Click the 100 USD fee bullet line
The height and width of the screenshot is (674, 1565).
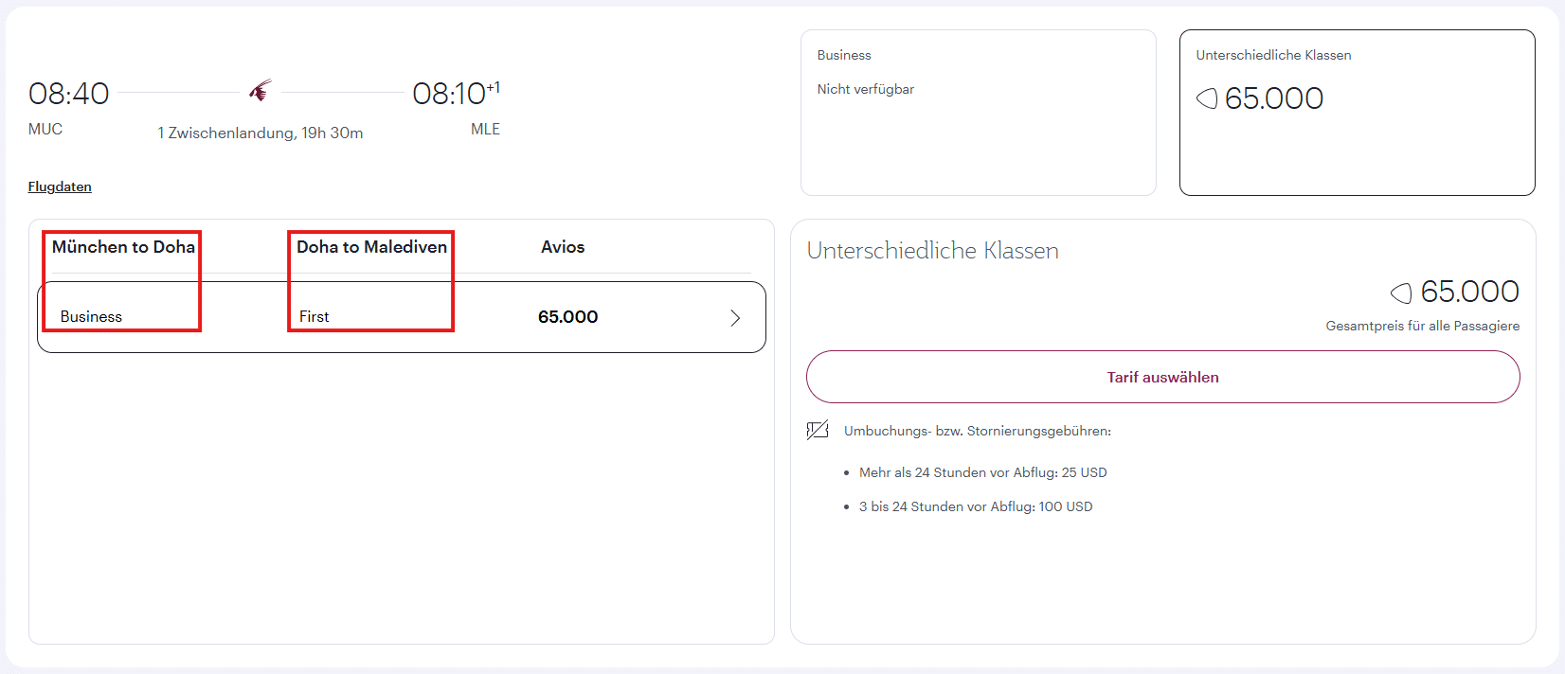(975, 506)
